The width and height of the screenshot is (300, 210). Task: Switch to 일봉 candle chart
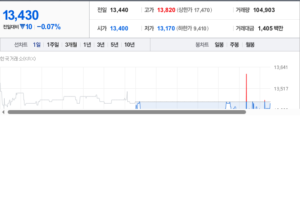tap(219, 45)
